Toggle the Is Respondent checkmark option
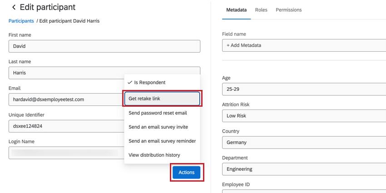 coord(147,83)
